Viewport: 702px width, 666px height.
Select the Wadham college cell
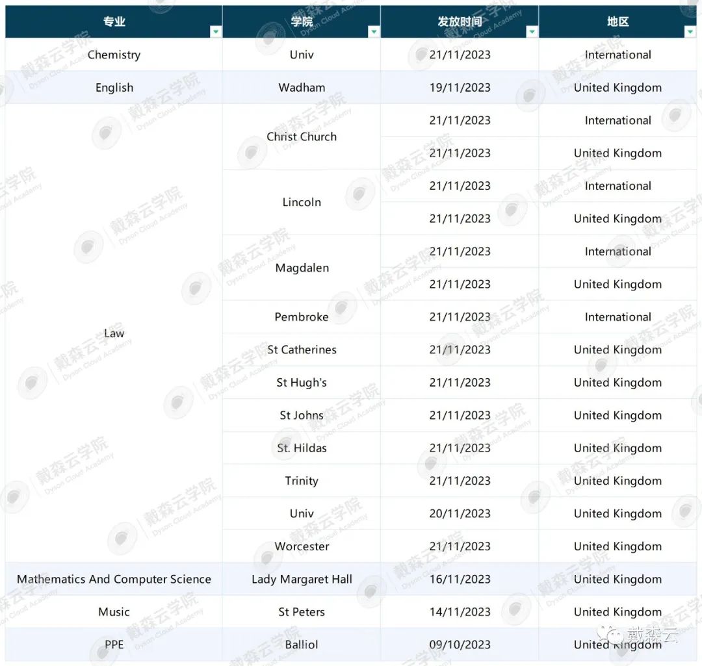click(302, 87)
